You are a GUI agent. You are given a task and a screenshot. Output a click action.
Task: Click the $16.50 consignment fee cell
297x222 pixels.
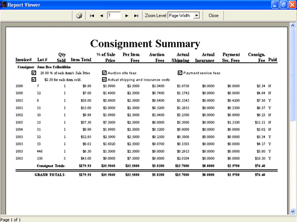[260, 158]
